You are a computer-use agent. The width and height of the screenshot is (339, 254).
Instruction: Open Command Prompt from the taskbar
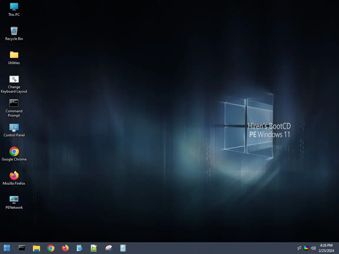(x=21, y=248)
